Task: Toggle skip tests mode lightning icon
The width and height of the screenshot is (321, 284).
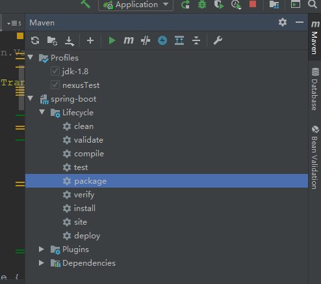Action: [x=162, y=40]
